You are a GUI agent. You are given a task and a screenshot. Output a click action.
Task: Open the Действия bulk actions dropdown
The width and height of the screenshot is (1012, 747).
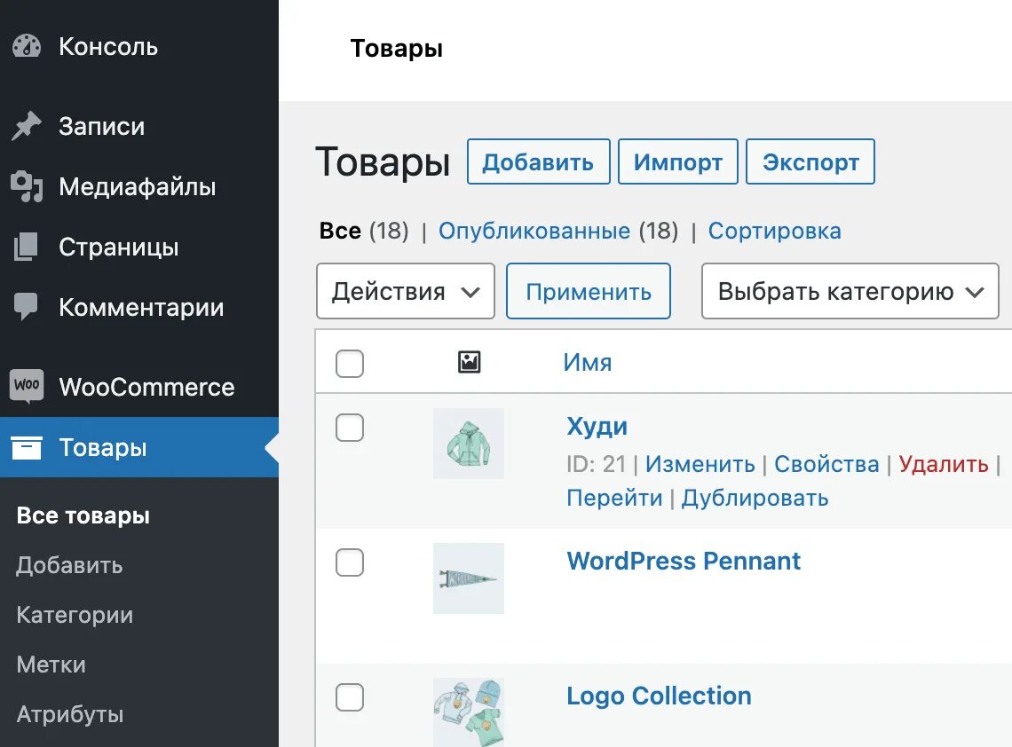click(x=405, y=292)
